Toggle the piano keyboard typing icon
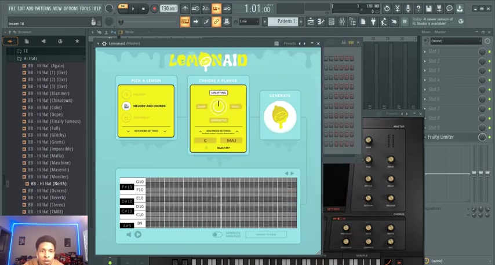The width and height of the screenshot is (495, 265). coord(185,21)
